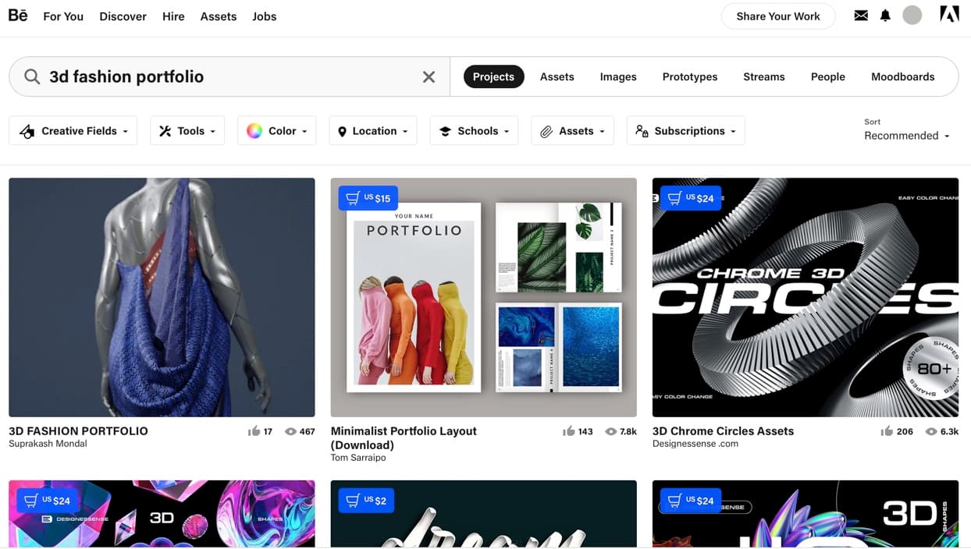This screenshot has width=971, height=549.
Task: Clear the search query with the X icon
Action: [x=429, y=76]
